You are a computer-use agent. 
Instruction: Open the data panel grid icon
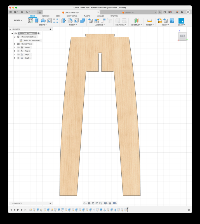(x=11, y=12)
